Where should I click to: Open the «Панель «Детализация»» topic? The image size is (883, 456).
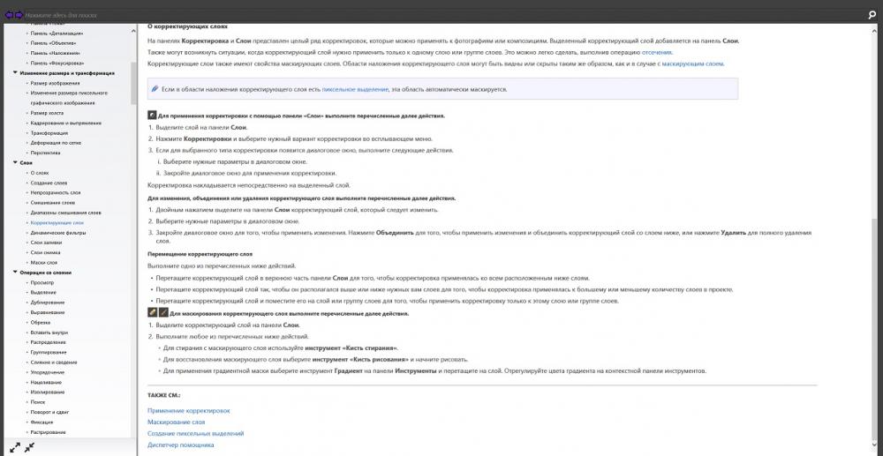[x=57, y=34]
